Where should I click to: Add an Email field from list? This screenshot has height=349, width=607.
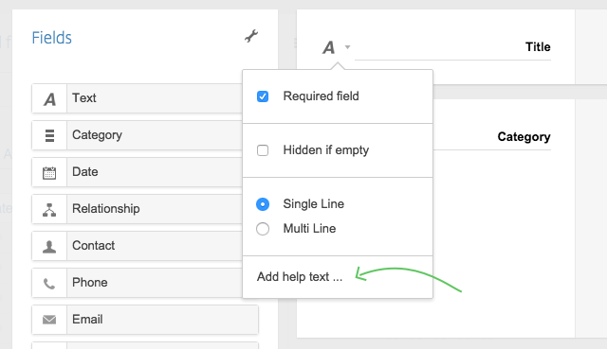tap(145, 320)
